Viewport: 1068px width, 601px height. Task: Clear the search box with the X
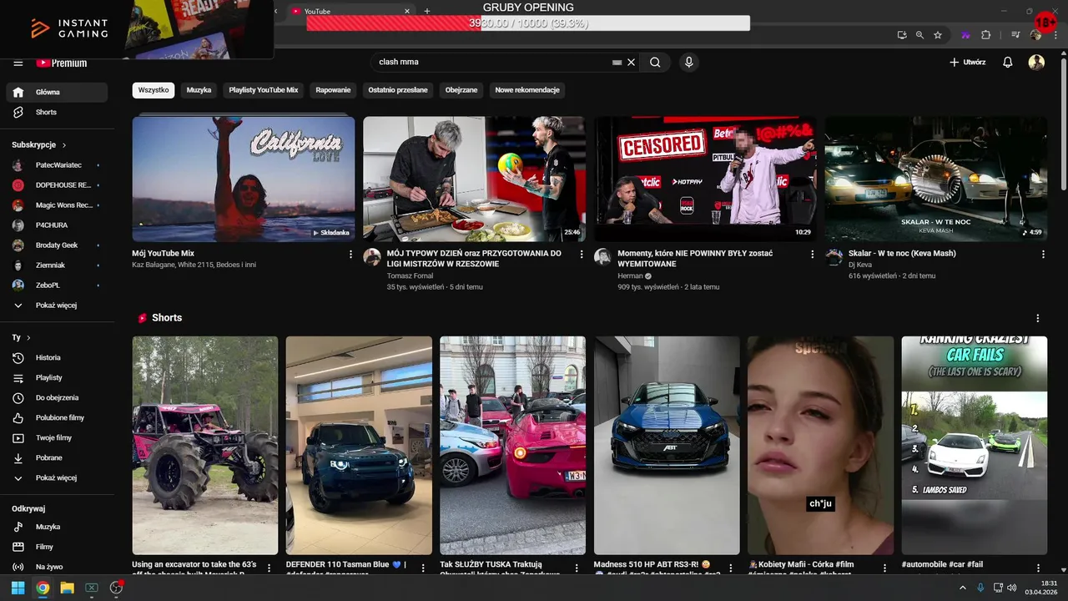pos(632,62)
